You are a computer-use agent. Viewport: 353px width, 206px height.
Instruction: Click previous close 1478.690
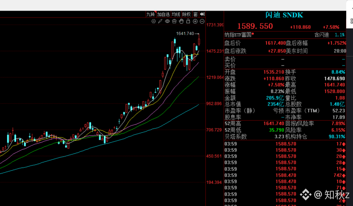pyautogui.click(x=335, y=79)
